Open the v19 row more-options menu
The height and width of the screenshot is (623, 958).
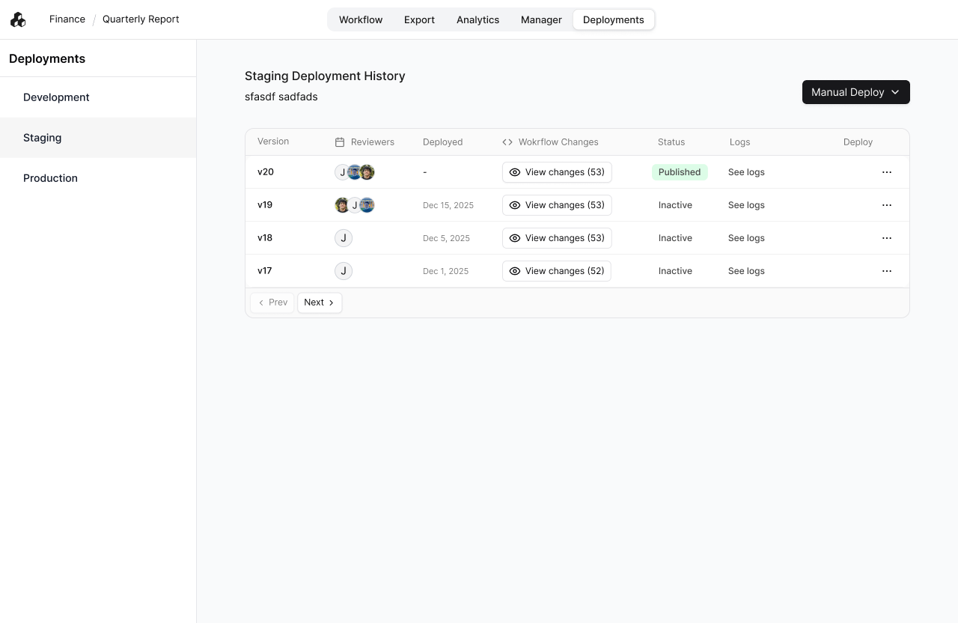pos(887,205)
